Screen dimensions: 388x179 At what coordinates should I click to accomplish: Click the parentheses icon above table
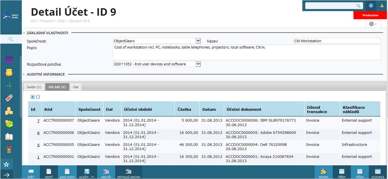tap(38, 97)
